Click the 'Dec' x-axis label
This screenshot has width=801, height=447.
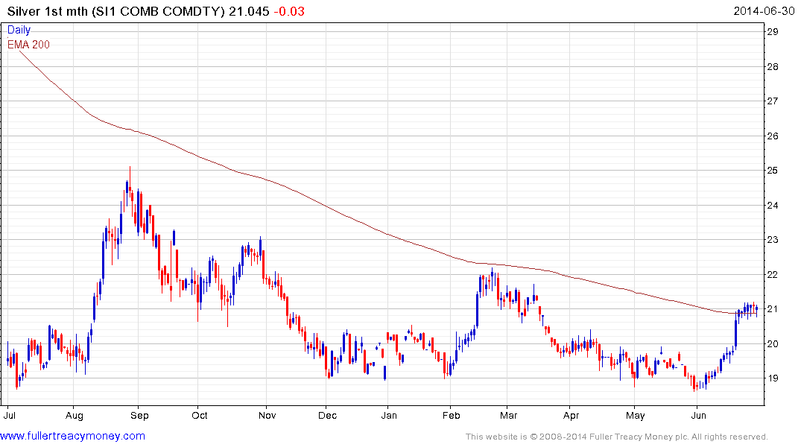click(327, 415)
